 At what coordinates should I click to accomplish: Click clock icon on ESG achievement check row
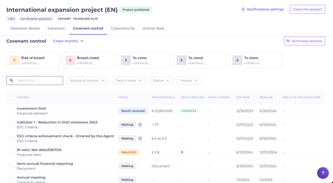coord(140,139)
